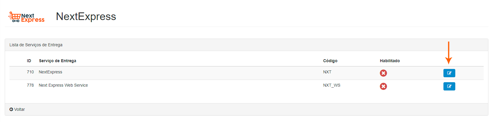494x122 pixels.
Task: Select the ID column header
Action: click(29, 61)
